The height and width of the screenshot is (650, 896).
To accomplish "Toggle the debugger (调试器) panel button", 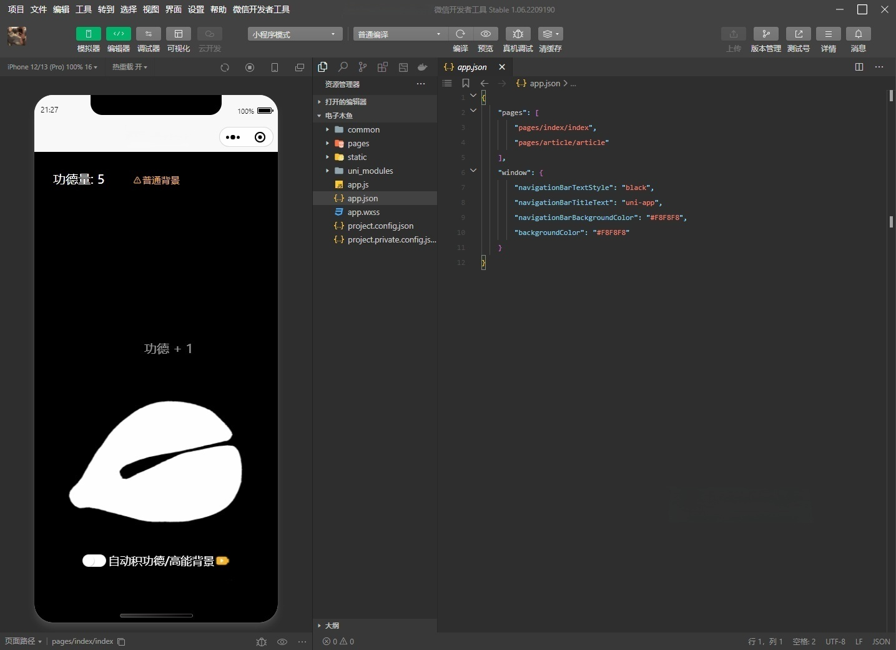I will pyautogui.click(x=148, y=34).
